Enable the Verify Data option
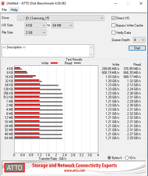 click(113, 33)
